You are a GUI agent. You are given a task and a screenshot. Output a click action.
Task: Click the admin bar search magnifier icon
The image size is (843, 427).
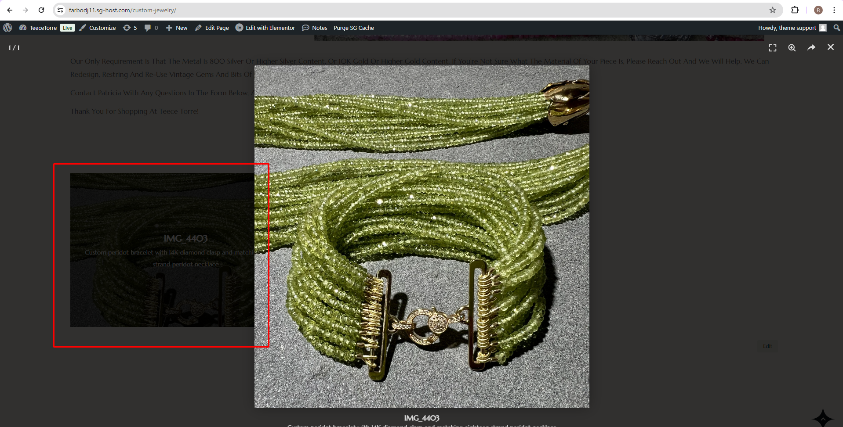(836, 28)
